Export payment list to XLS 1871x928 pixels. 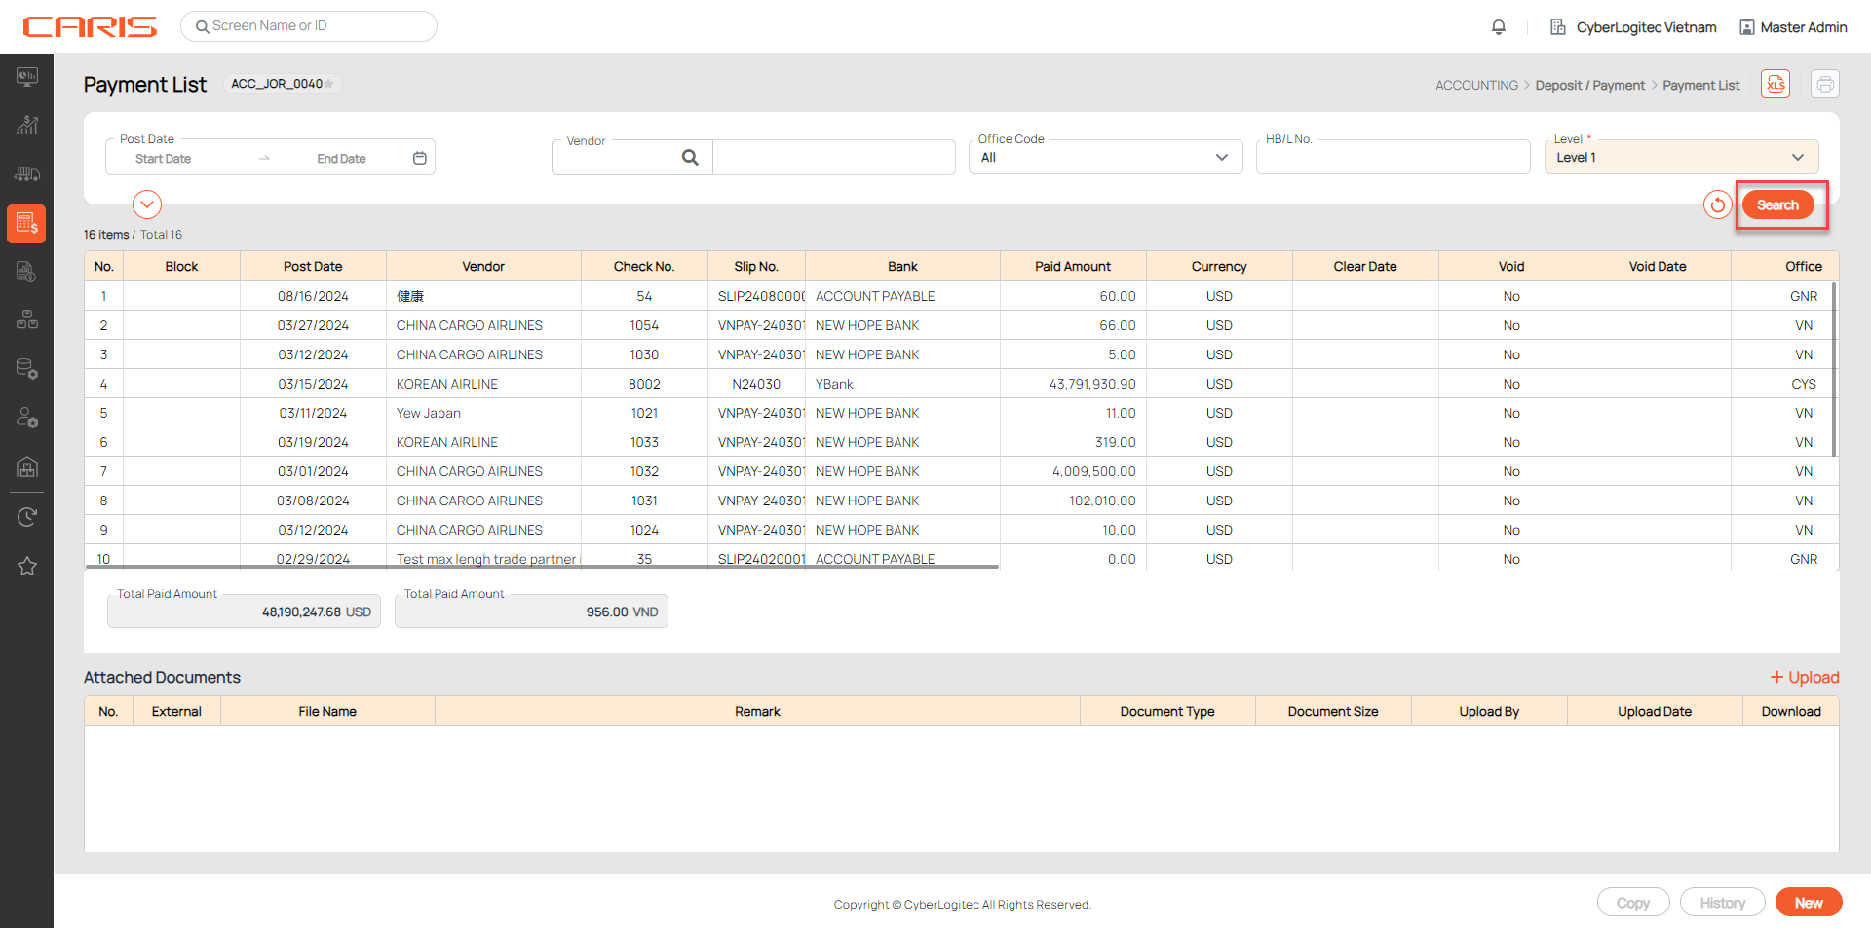(1776, 85)
